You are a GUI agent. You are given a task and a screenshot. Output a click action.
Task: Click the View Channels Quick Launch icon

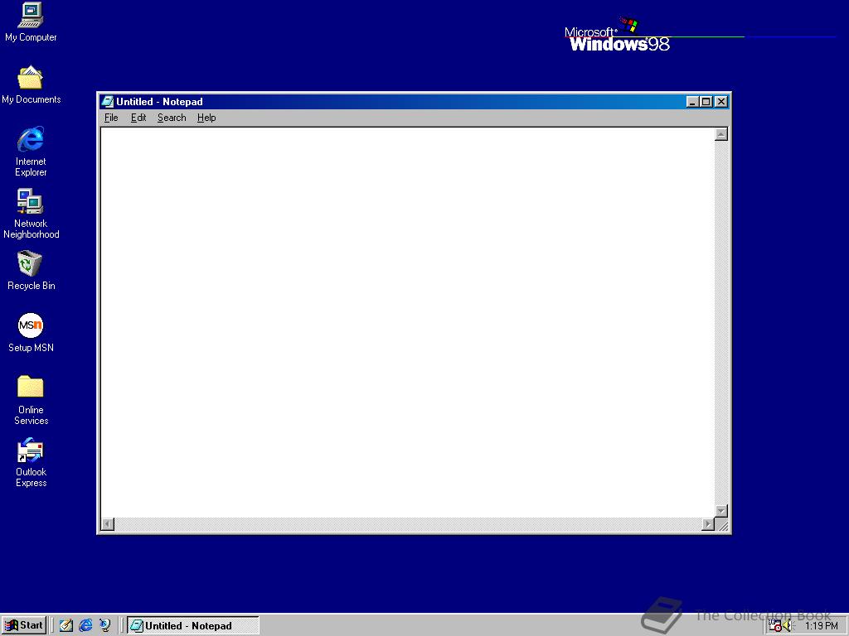click(104, 625)
